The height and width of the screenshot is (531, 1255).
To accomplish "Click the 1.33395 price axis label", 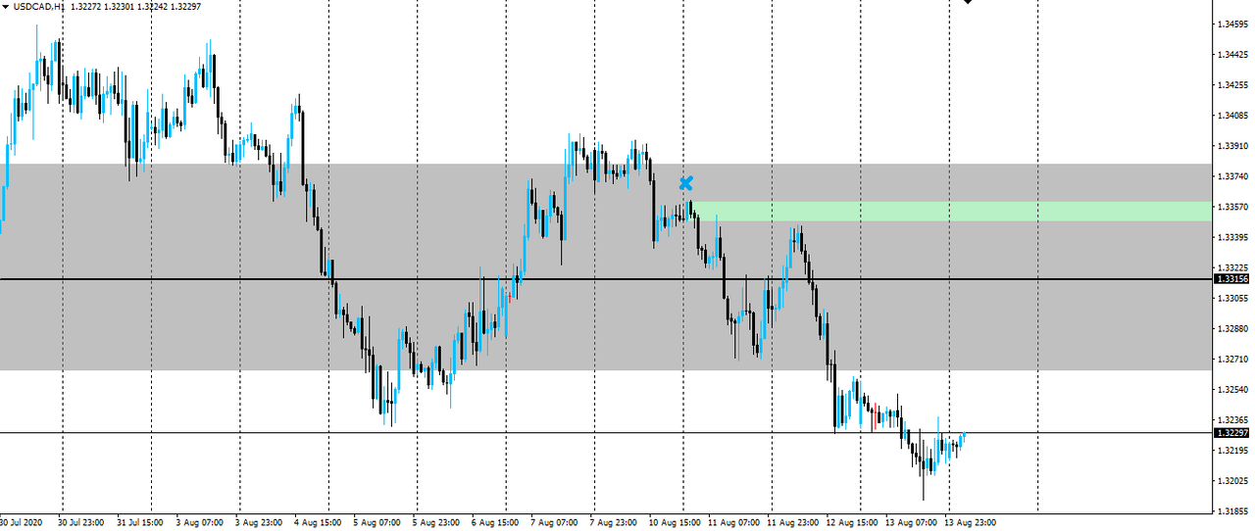I will [1233, 237].
